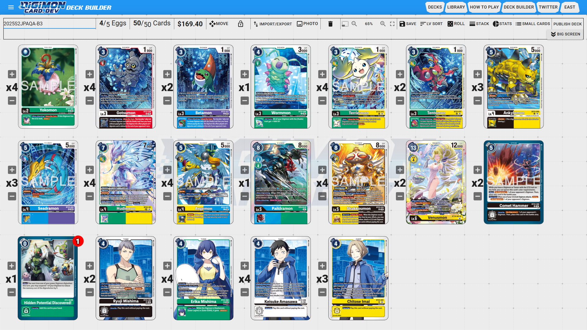The height and width of the screenshot is (330, 587).
Task: Toggle Small Cards view
Action: point(533,24)
